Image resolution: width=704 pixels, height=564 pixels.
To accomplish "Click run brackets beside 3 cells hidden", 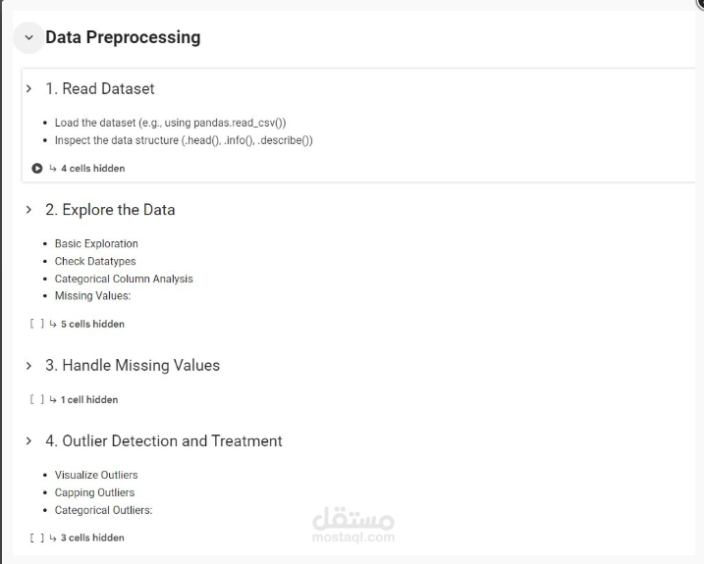I will click(x=37, y=538).
